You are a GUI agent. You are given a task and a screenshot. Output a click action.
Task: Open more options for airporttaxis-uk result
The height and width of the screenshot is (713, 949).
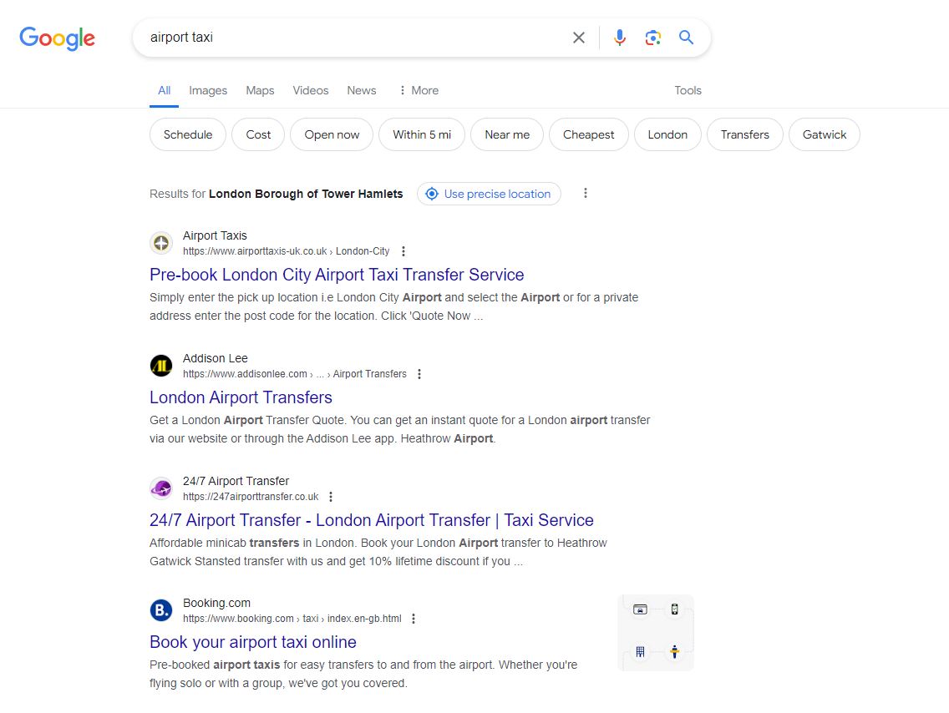403,251
